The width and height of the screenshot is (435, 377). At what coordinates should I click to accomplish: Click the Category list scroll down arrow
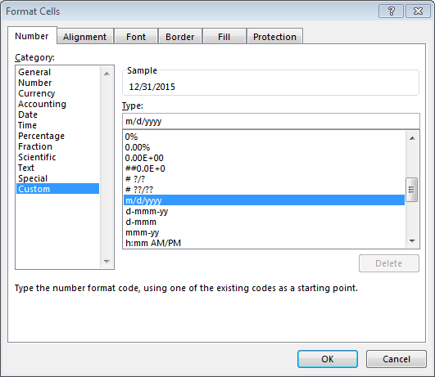tap(106, 261)
